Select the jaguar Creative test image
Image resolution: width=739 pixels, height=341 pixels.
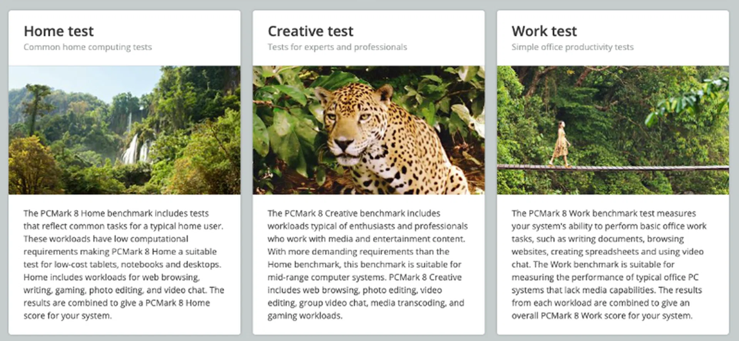(x=368, y=130)
